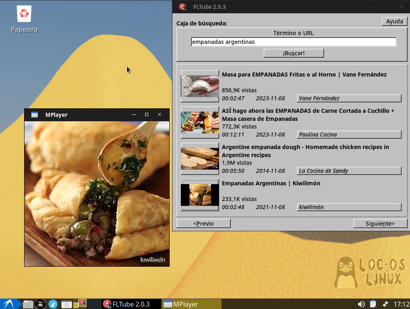Open the Vane Fernández channel button
The height and width of the screenshot is (309, 410).
coord(349,98)
